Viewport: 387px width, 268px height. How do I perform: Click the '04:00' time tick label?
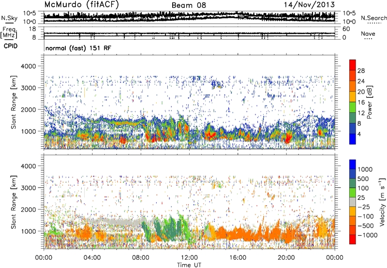tap(92, 258)
